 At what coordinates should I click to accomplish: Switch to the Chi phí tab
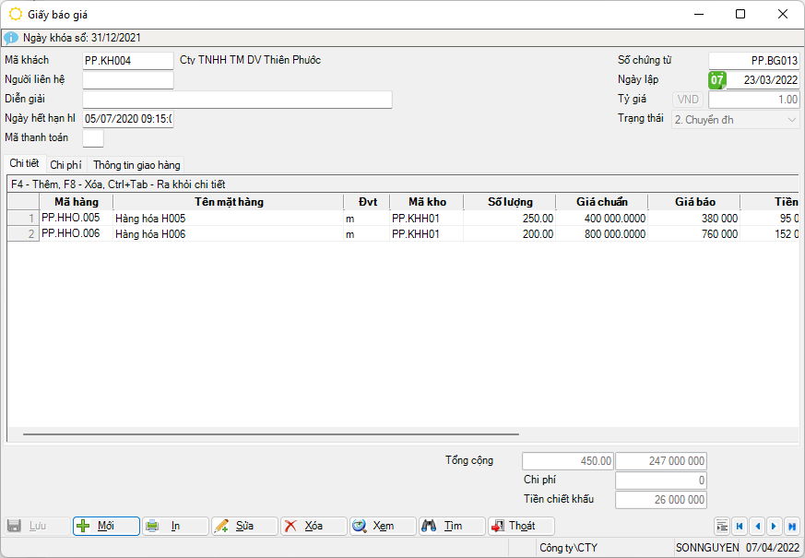[65, 165]
